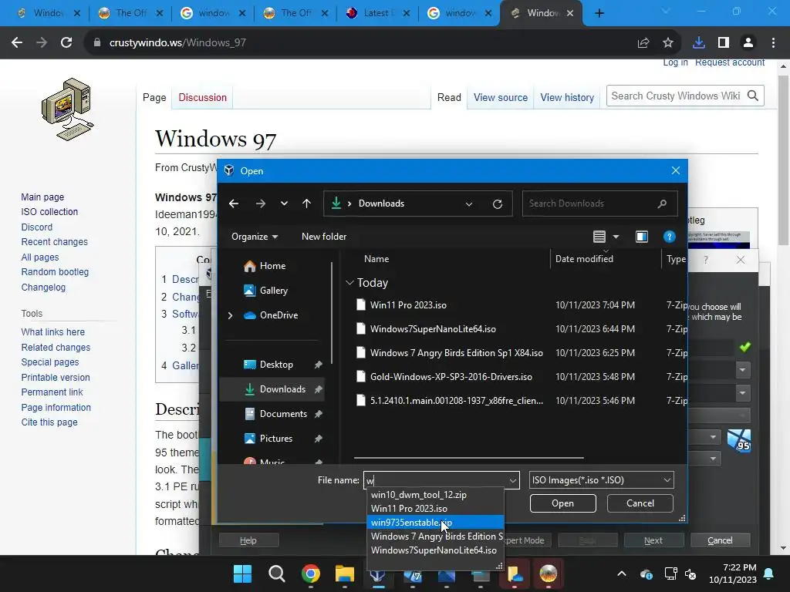Select Home in navigation pane
This screenshot has width=790, height=592.
272,266
